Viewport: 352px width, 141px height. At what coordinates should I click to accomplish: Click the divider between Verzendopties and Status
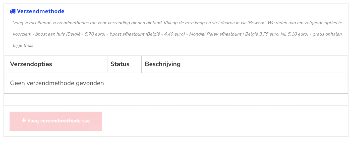pyautogui.click(x=107, y=64)
